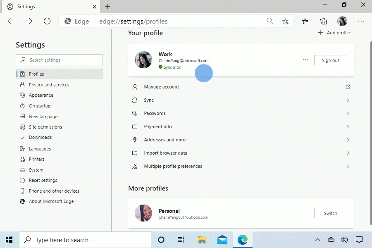Expand Multiple profile preferences
This screenshot has height=248, width=372.
coord(348,166)
